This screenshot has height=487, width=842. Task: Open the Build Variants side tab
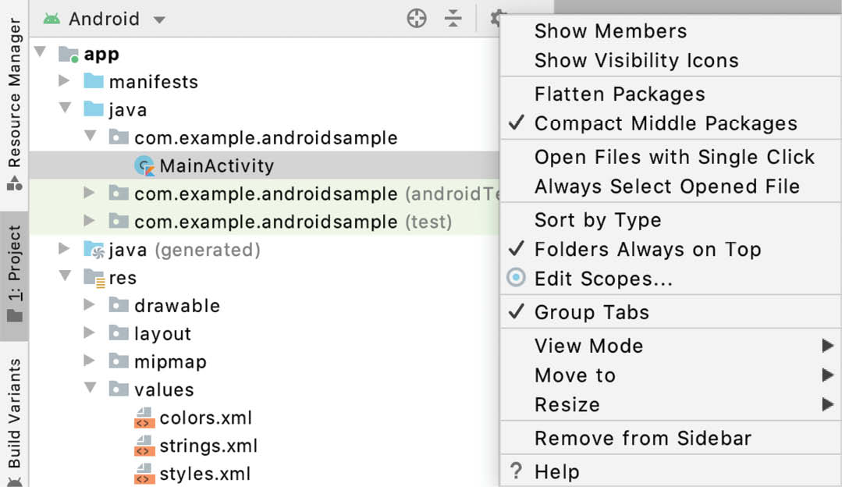pos(15,421)
